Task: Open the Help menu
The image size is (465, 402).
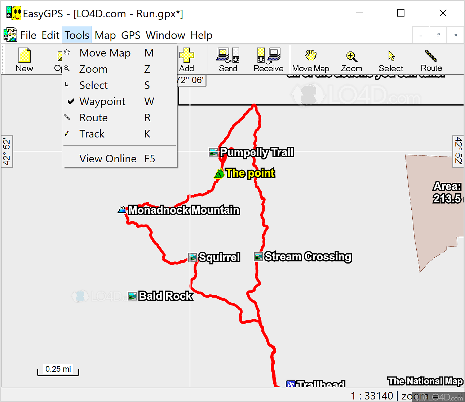Action: [201, 35]
